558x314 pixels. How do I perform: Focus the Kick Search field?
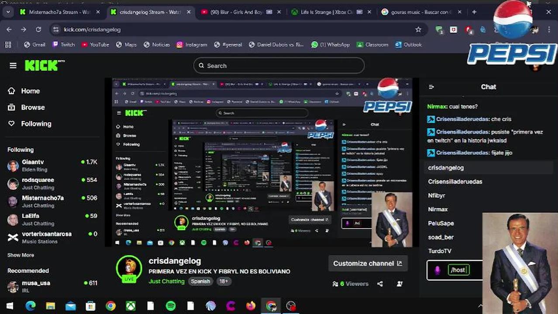point(279,65)
